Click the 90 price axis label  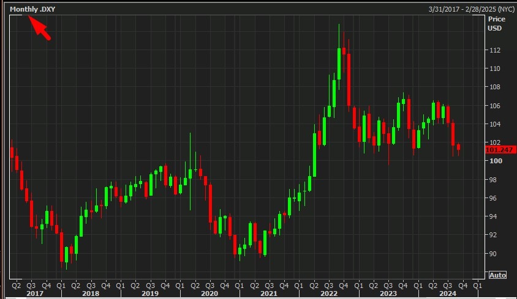(493, 254)
